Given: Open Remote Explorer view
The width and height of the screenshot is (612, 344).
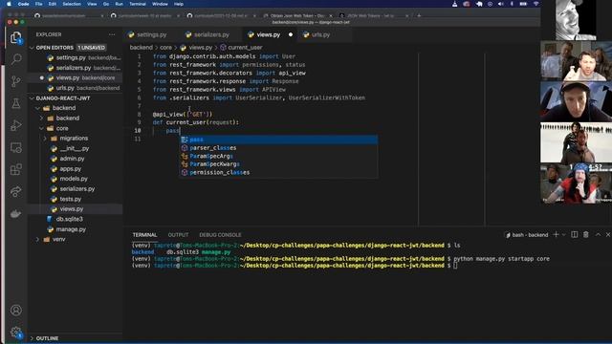Looking at the screenshot, I should tap(16, 147).
